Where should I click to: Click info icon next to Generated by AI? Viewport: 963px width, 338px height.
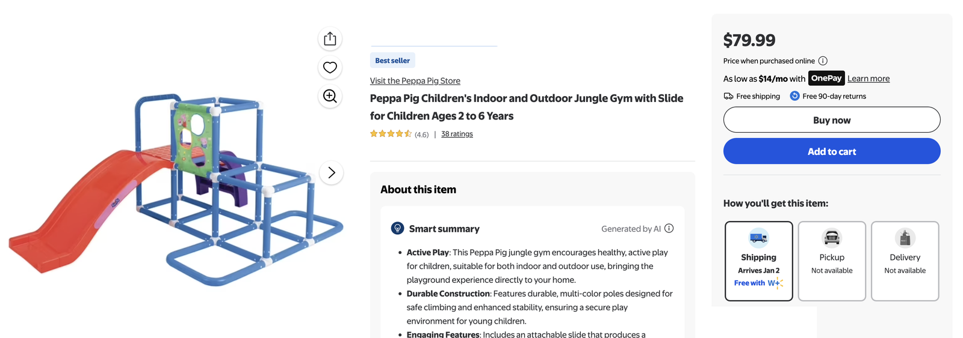[669, 229]
